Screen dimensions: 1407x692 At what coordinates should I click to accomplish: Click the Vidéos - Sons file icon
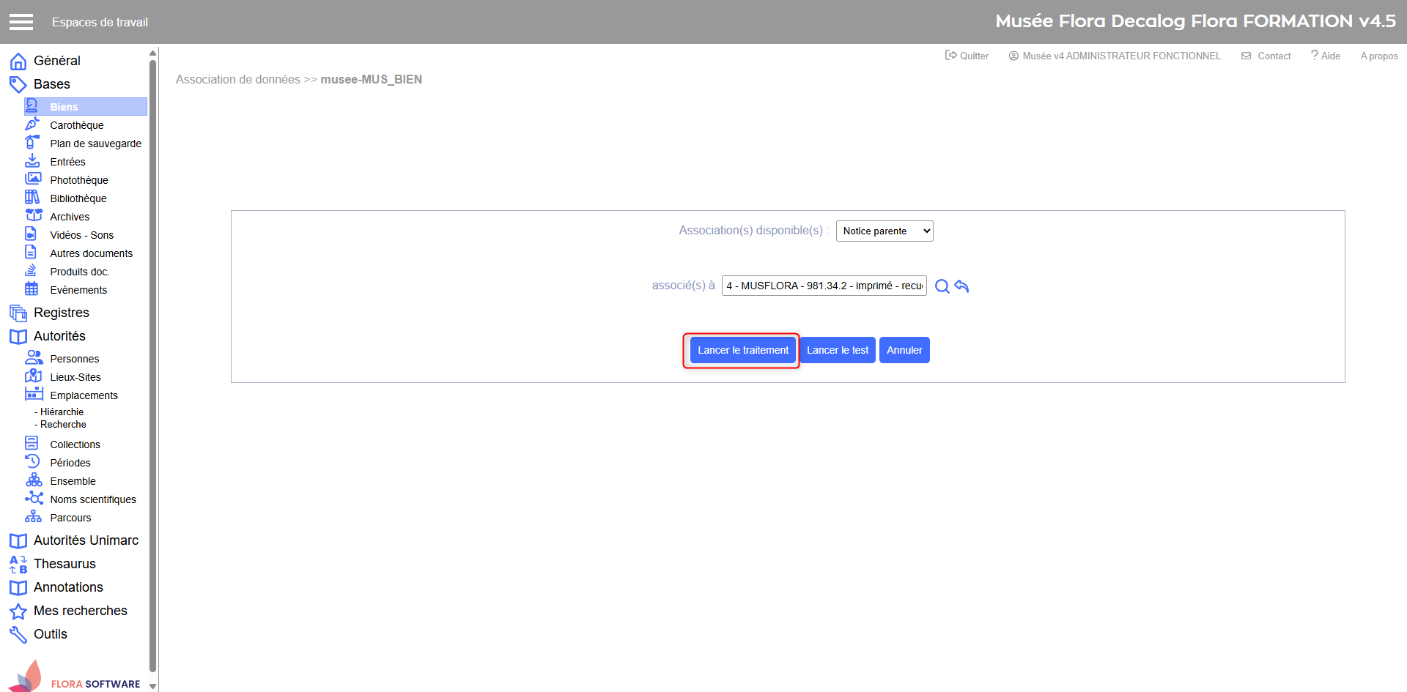31,234
